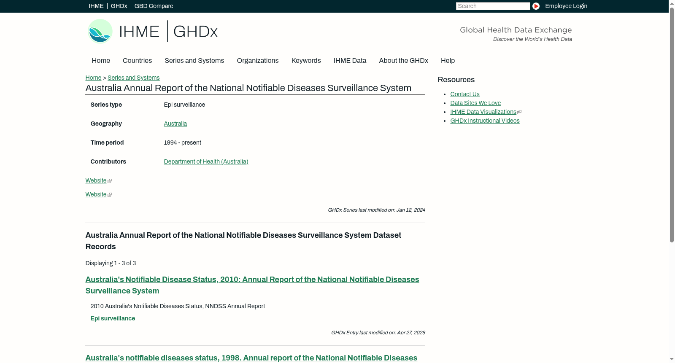Screen dimensions: 675x363
Task: Click the Resources heading
Action: (456, 80)
